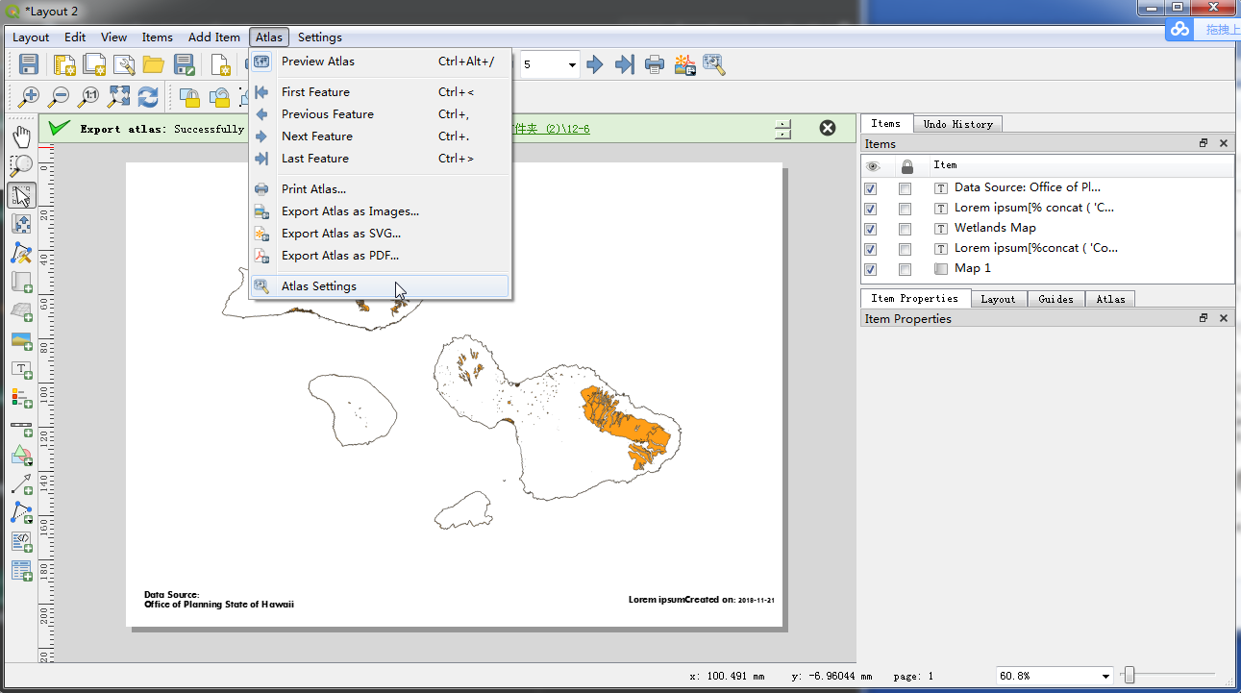Screen dimensions: 1241x693
Task: Click the Zoom to 100% (1:1) icon
Action: click(88, 96)
